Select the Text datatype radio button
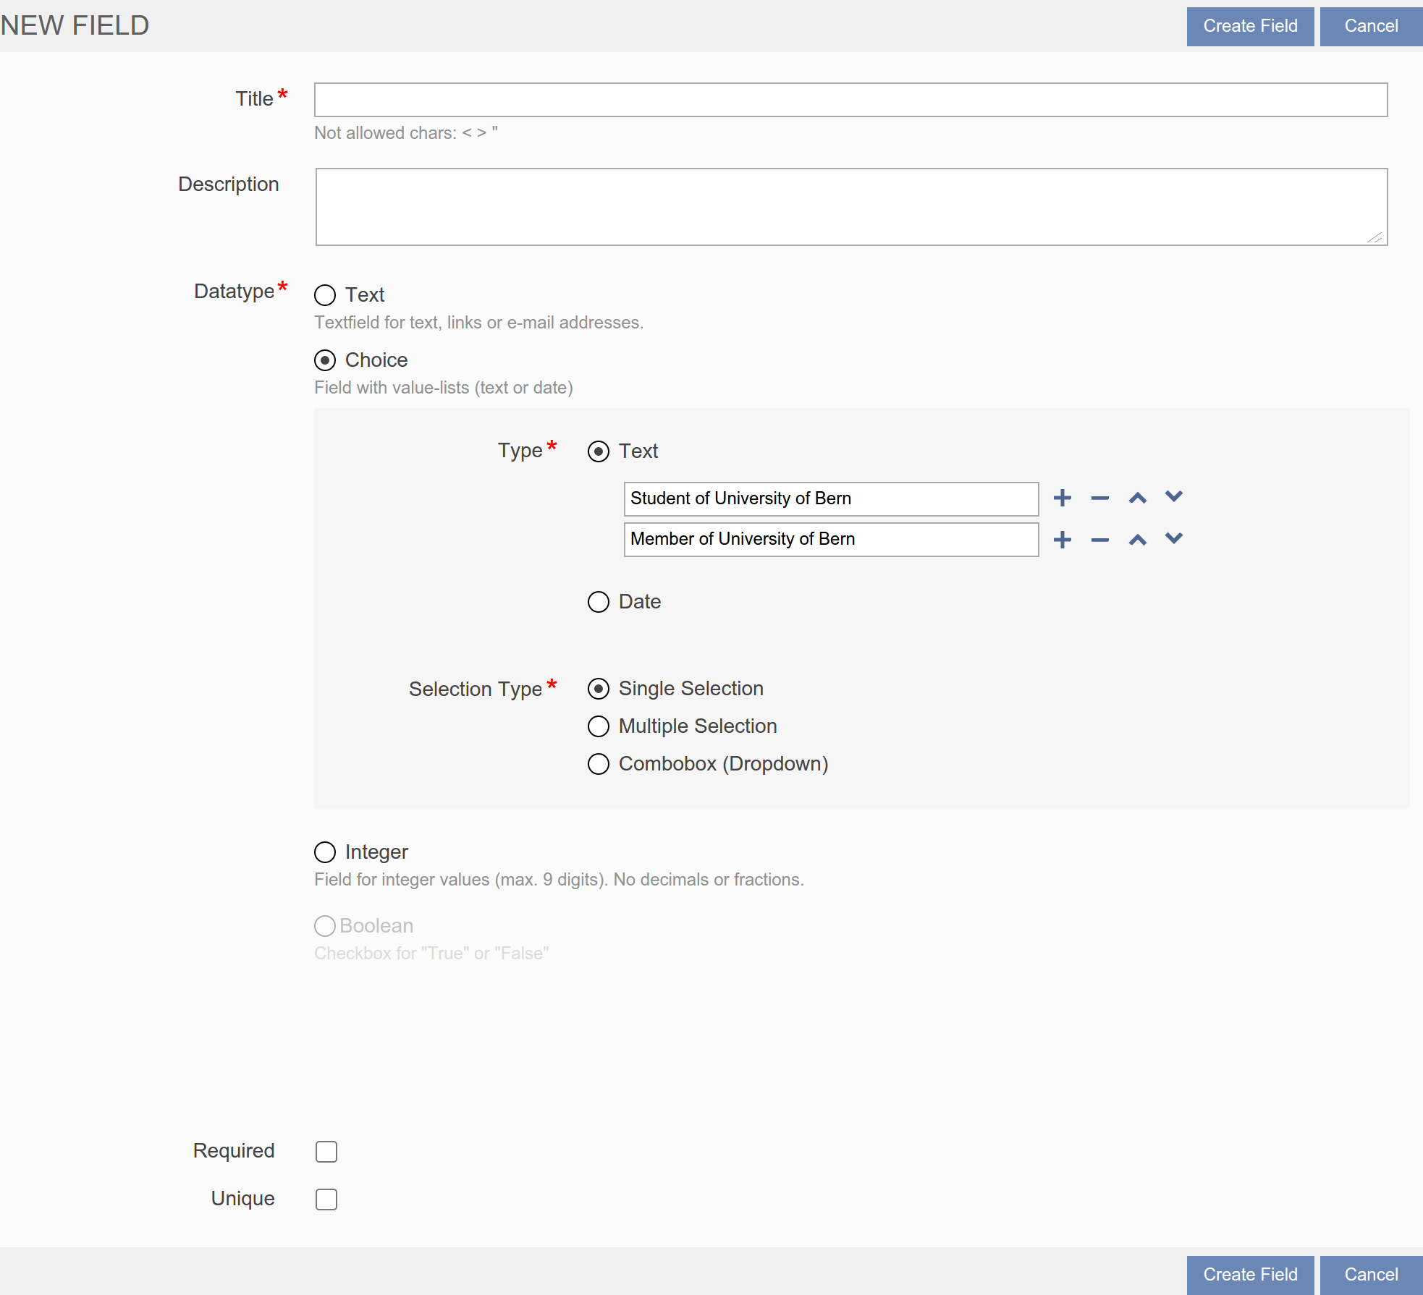Screen dimensions: 1423x1295 [x=325, y=294]
